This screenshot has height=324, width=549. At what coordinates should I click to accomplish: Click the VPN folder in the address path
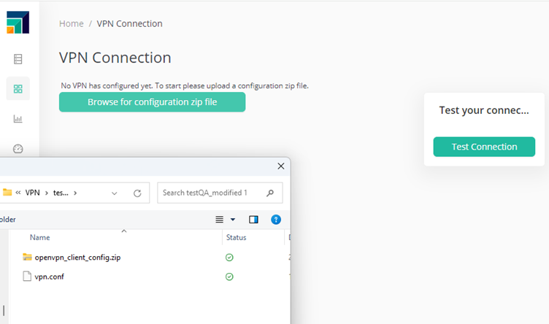pos(32,193)
